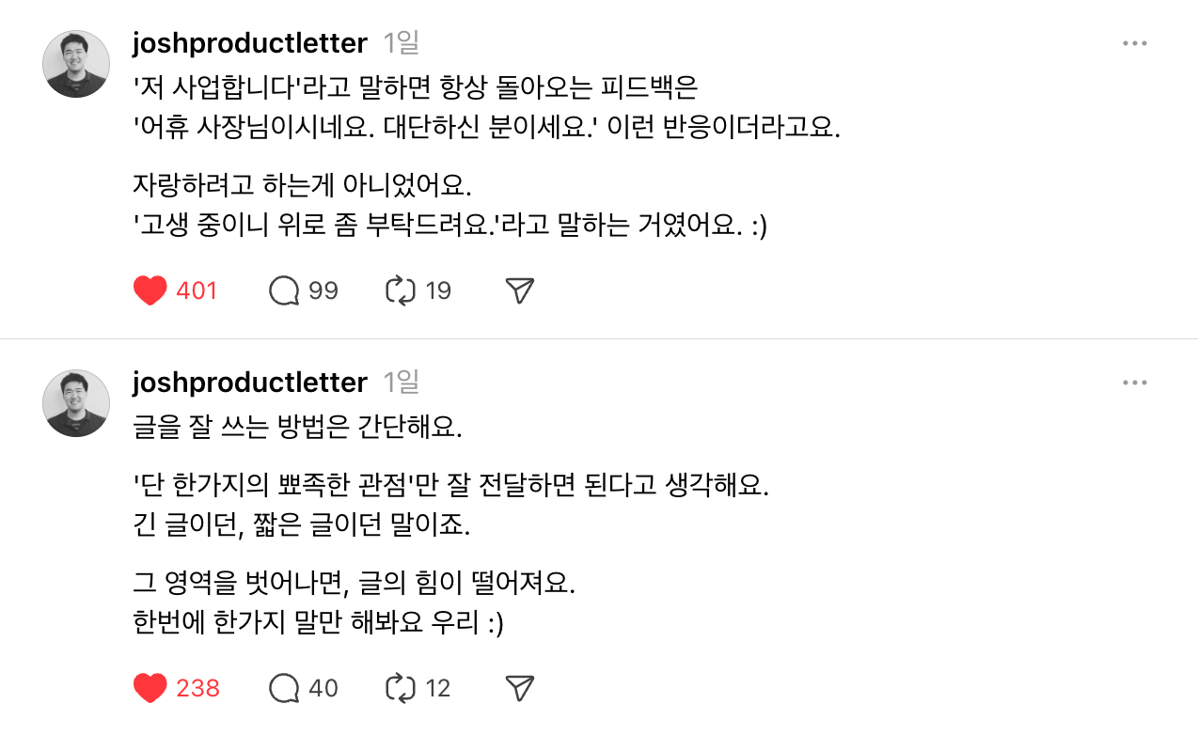This screenshot has width=1198, height=735.
Task: Toggle the heart on the 'Í∏ÄÏùÑ Ïûò Ïì∞Îäî' post
Action: pos(150,689)
